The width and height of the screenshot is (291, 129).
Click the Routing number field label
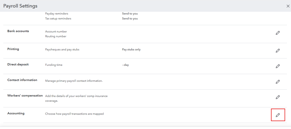pyautogui.click(x=56, y=37)
